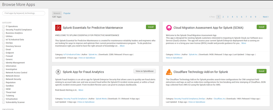273x110 pixels.
Task: Install the Cloudflare Technology Add-on
Action: click(x=262, y=71)
